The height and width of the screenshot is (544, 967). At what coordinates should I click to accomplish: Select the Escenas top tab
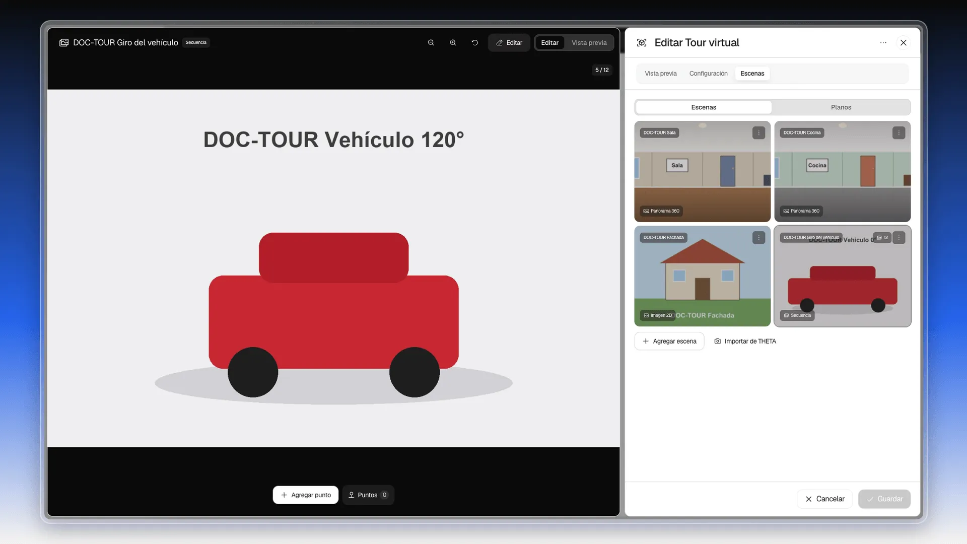[x=752, y=74]
